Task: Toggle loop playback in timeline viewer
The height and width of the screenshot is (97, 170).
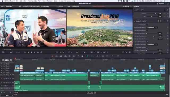Action: click(x=108, y=52)
